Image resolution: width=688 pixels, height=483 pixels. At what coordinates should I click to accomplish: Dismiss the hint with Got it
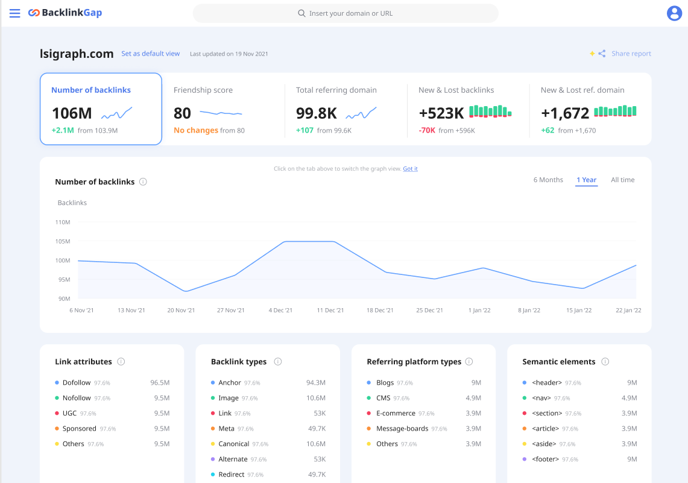click(410, 168)
